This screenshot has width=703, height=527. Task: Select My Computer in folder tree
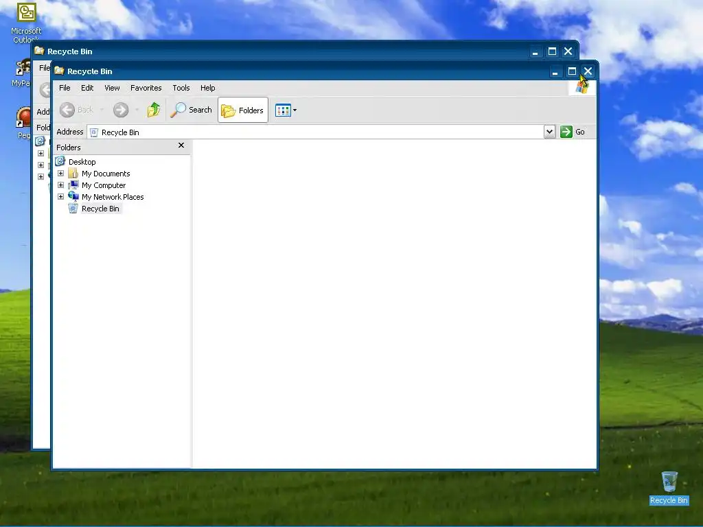point(104,185)
